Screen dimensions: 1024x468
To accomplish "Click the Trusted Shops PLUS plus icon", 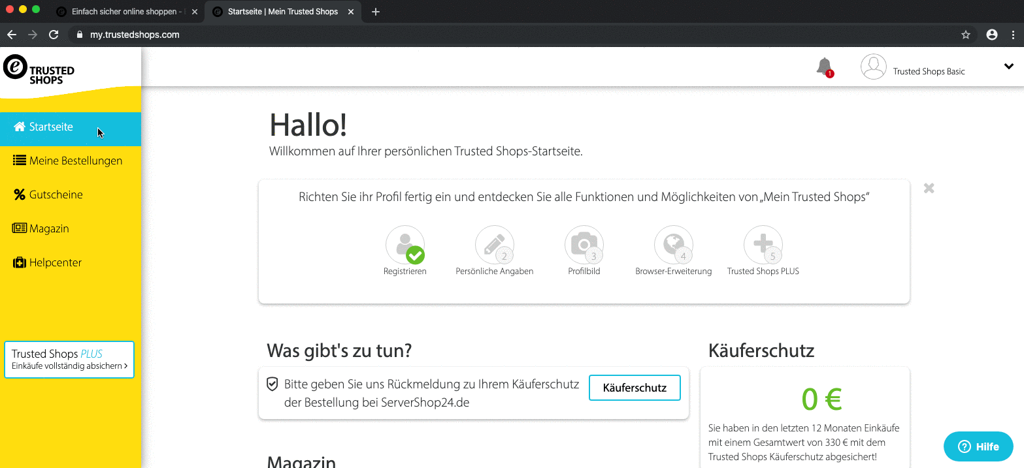I will coord(763,245).
